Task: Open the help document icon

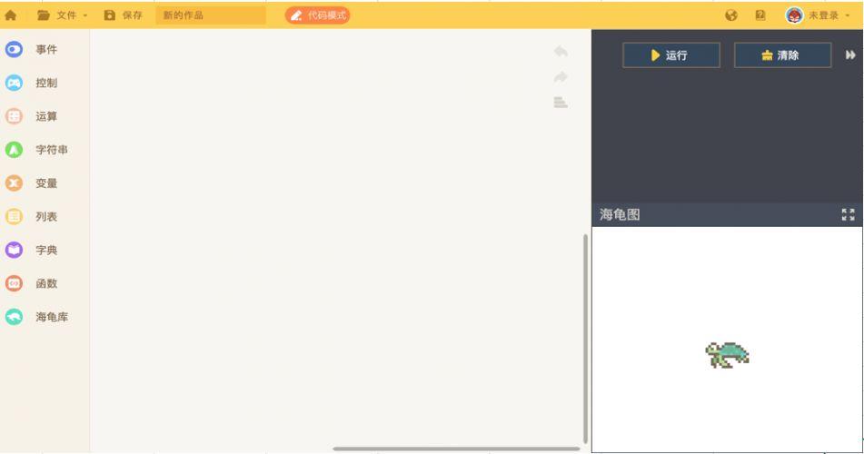Action: [x=760, y=15]
